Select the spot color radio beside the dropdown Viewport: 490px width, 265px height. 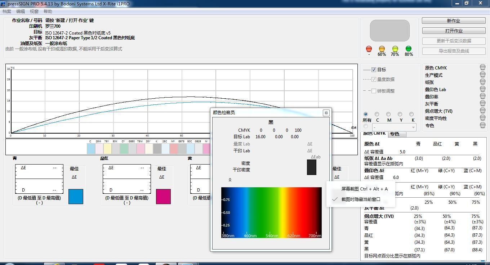tap(366, 126)
